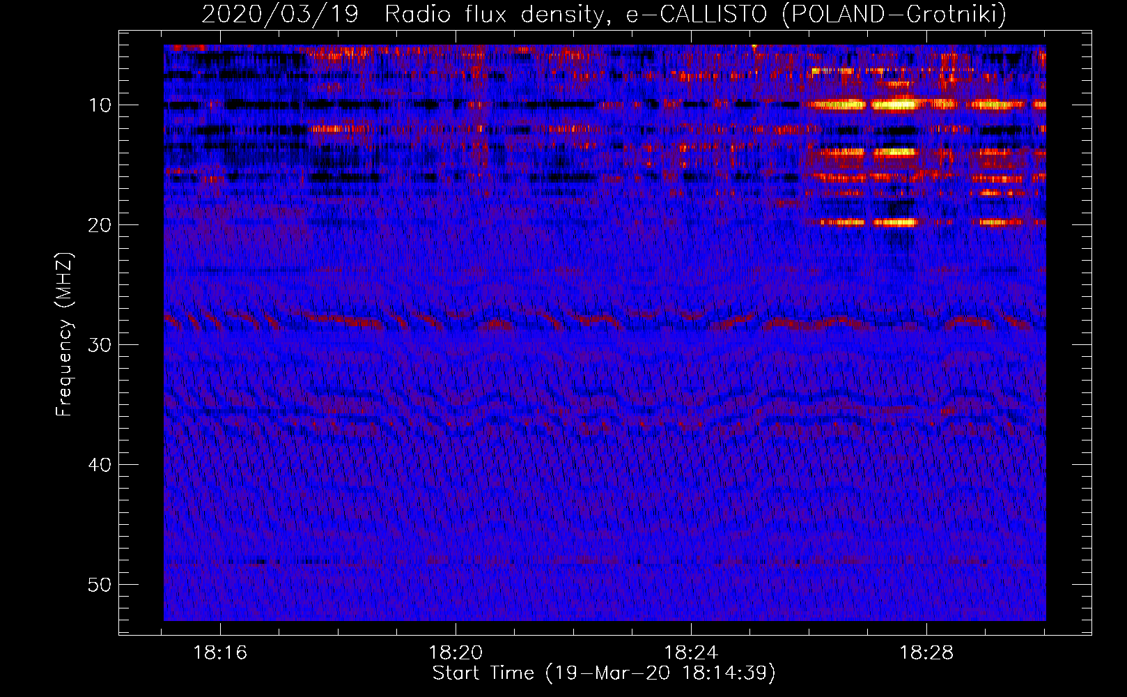1127x697 pixels.
Task: Click the 18:28 time tick label
Action: [926, 653]
